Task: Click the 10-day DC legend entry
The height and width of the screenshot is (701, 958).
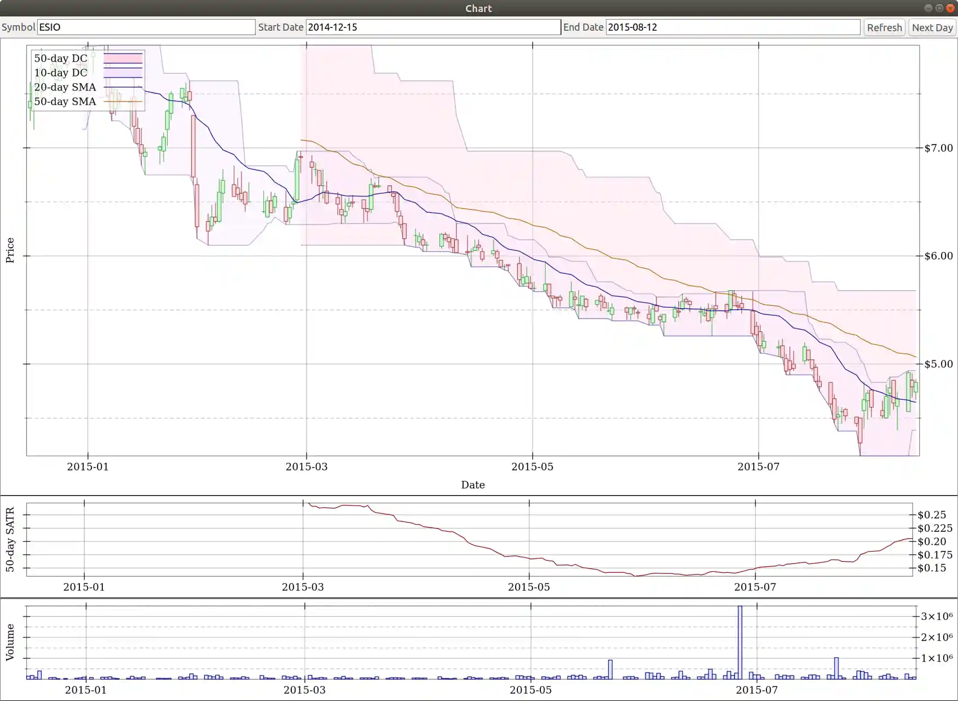Action: [60, 72]
